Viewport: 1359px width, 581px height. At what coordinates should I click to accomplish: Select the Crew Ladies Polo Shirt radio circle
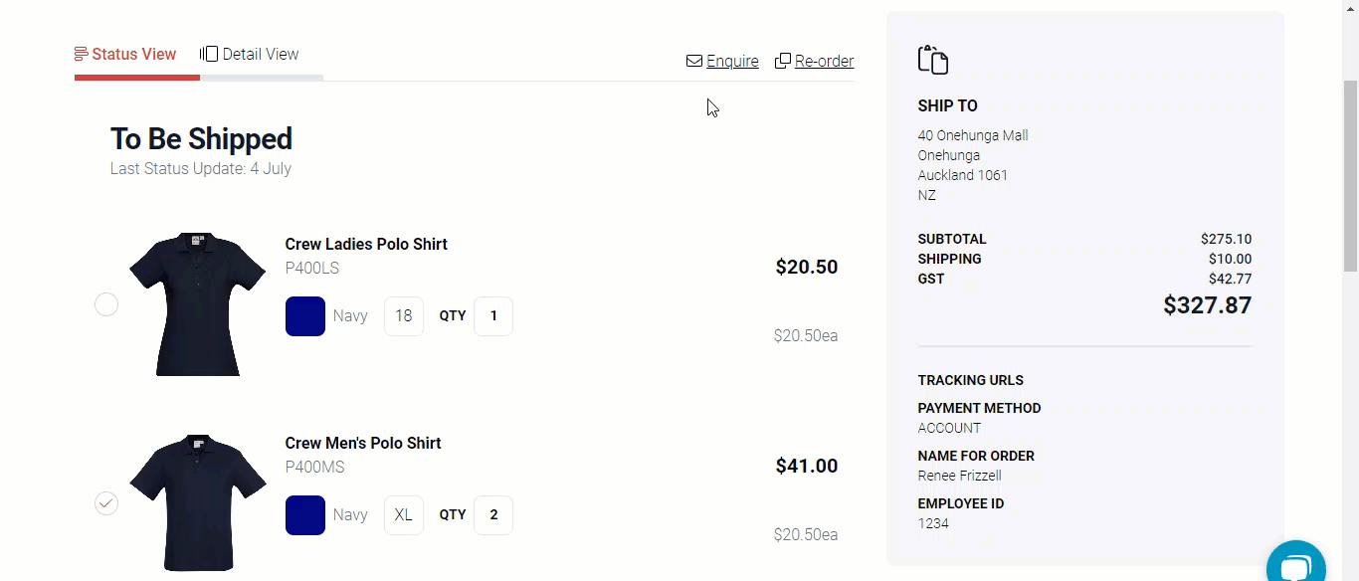point(106,304)
